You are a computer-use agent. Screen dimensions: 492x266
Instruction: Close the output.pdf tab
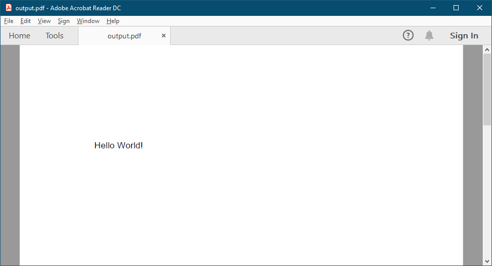coord(163,36)
